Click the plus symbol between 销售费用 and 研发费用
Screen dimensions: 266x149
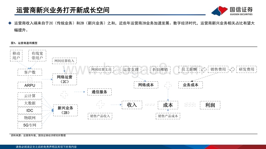pyautogui.click(x=232, y=69)
